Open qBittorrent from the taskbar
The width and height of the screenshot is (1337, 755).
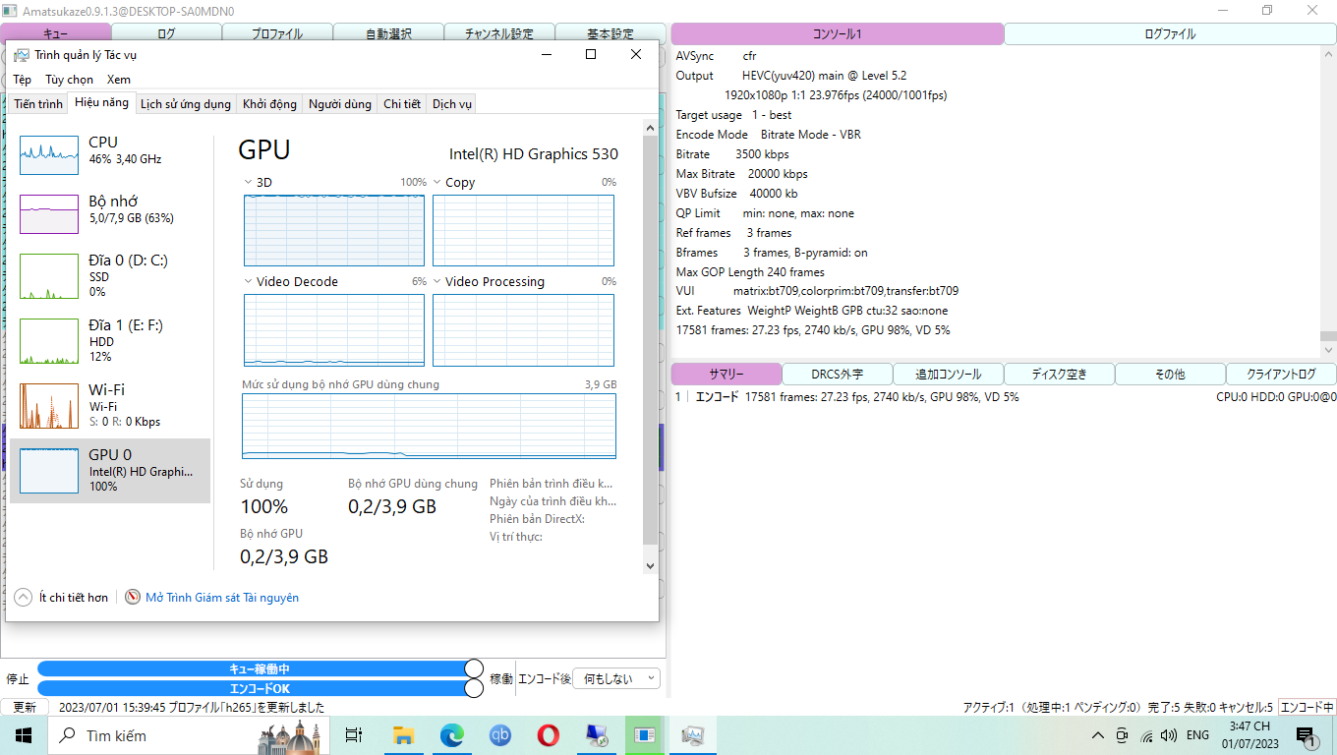[x=500, y=735]
